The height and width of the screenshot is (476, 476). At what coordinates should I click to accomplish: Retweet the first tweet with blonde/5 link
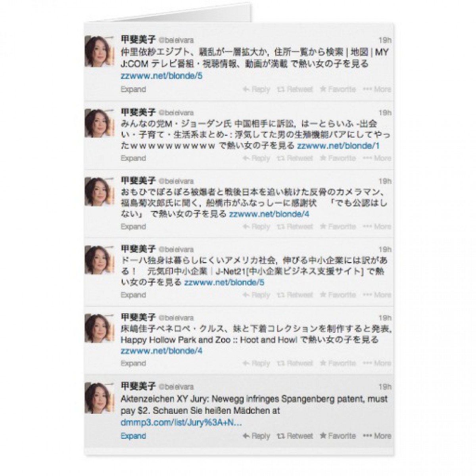pyautogui.click(x=295, y=90)
